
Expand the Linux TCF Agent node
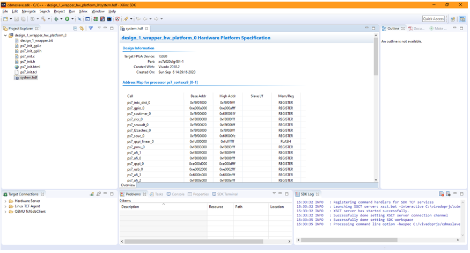click(5, 206)
